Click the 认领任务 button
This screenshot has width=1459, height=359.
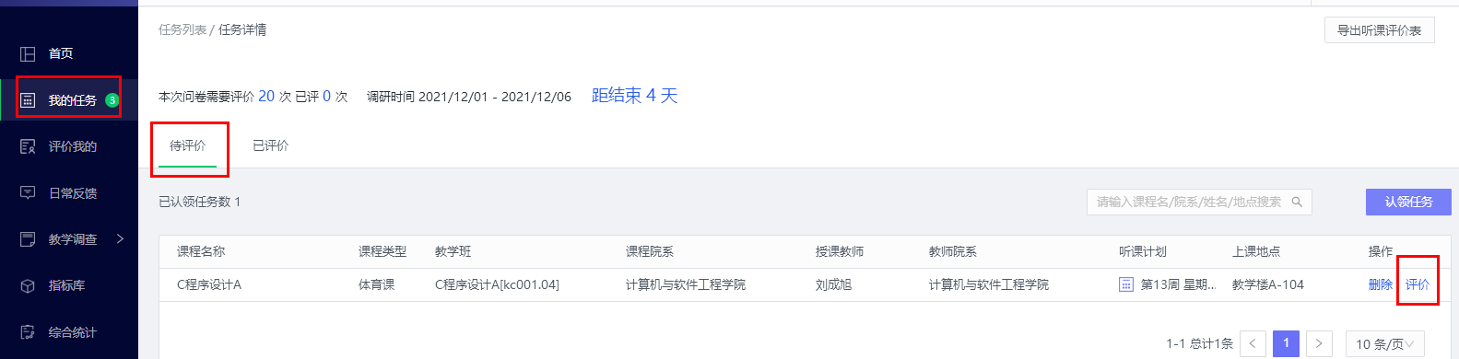[1408, 202]
